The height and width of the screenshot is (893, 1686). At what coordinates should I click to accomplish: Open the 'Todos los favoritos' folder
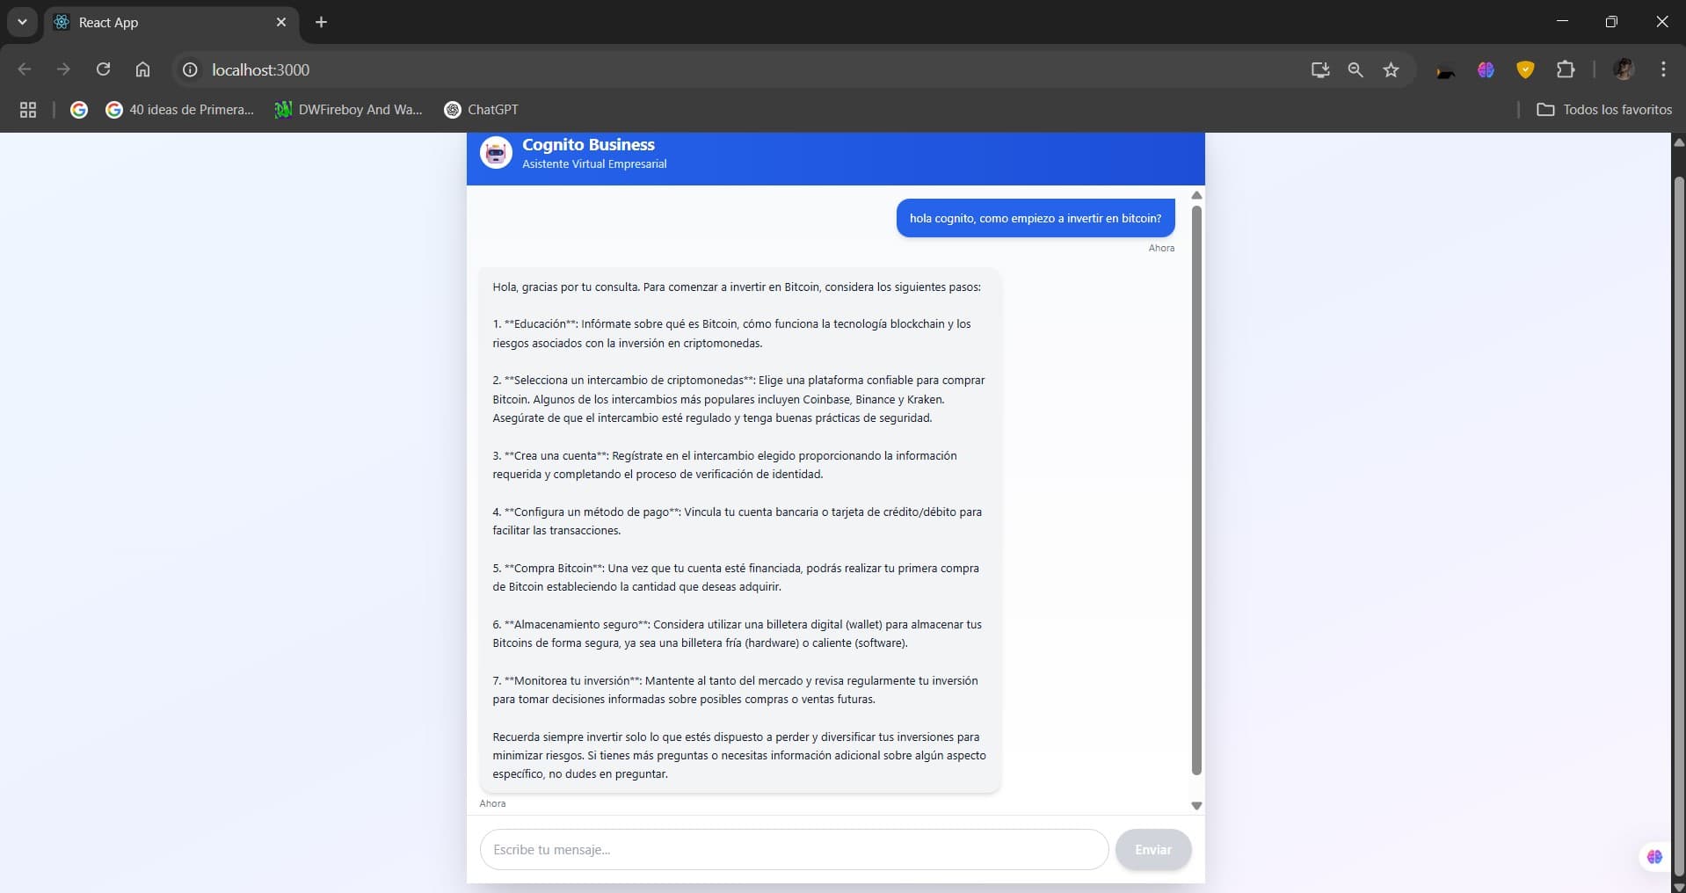click(1604, 110)
